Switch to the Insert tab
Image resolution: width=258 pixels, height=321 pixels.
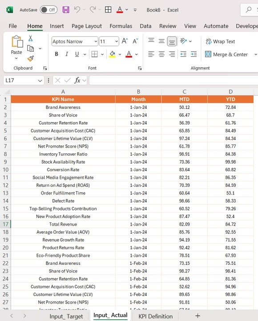pyautogui.click(x=57, y=26)
